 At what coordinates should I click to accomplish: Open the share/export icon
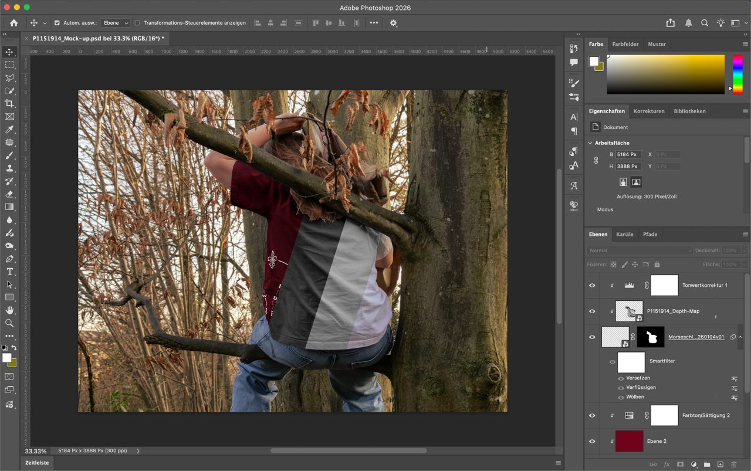(x=671, y=23)
